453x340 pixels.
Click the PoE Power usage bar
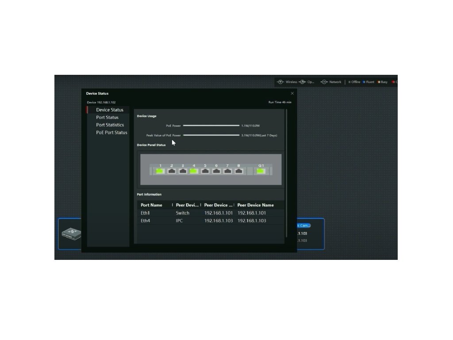(x=211, y=126)
